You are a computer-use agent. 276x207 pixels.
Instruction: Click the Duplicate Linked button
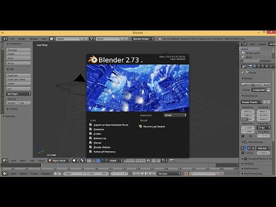(x=18, y=79)
